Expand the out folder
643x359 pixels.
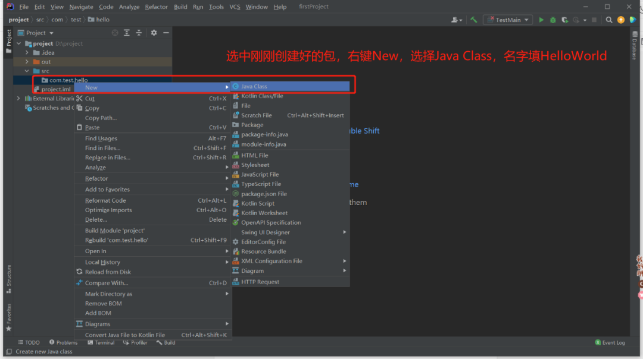27,62
